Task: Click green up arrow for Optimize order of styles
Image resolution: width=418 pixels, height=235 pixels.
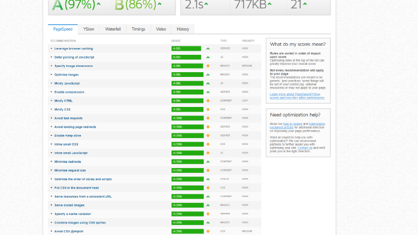Action: pos(208,179)
